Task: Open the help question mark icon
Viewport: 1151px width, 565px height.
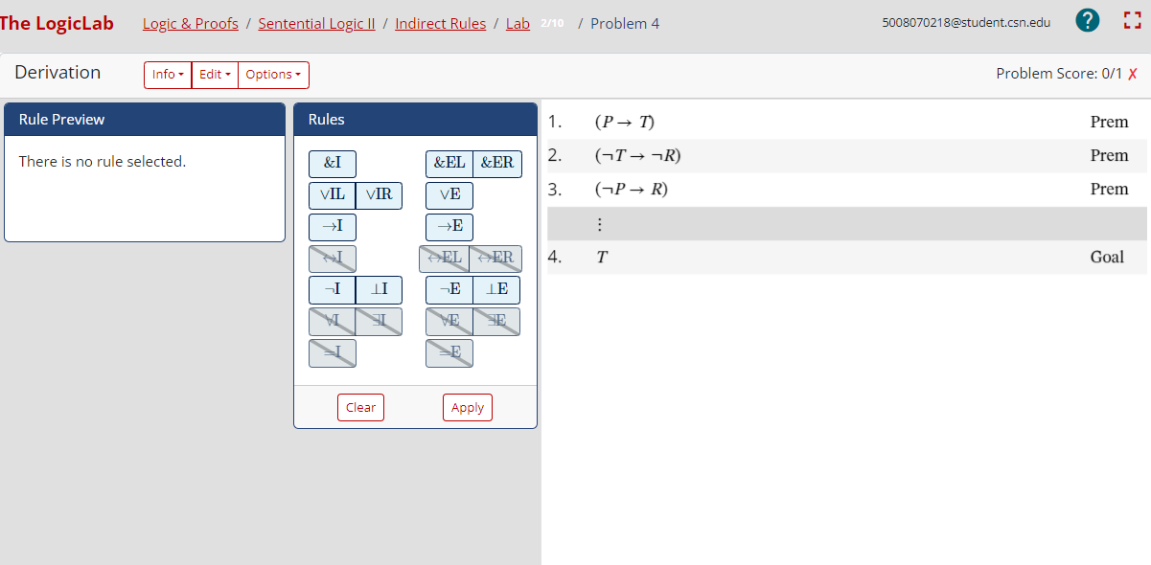Action: pos(1087,19)
